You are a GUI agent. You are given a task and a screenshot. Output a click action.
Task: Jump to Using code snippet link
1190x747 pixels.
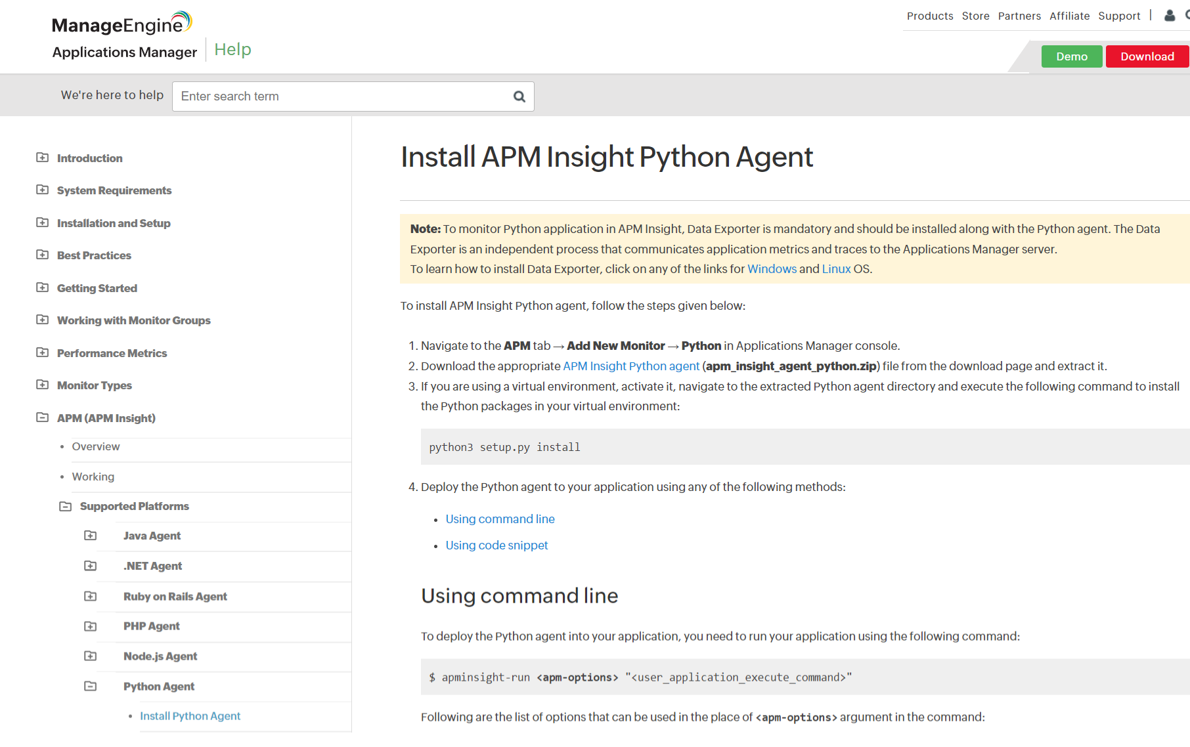click(496, 545)
